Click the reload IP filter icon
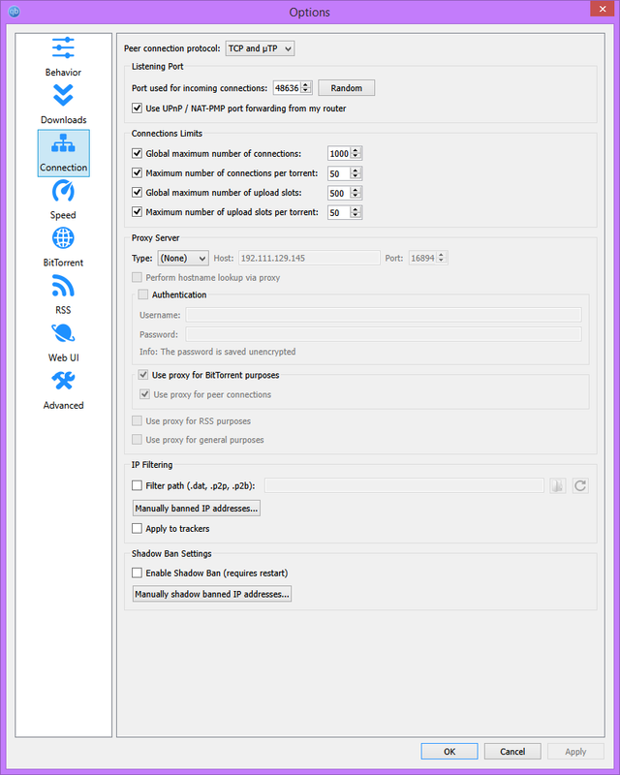The width and height of the screenshot is (620, 775). click(x=580, y=486)
